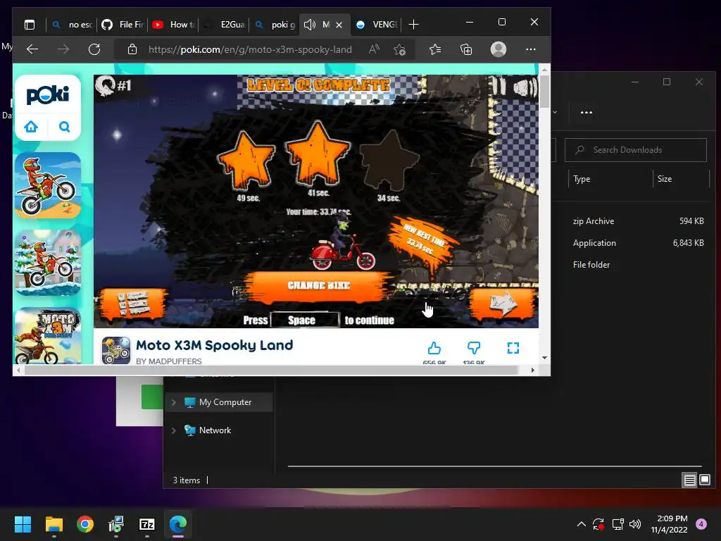Open Edge Collections
Viewport: 721px width, 541px height.
[466, 49]
